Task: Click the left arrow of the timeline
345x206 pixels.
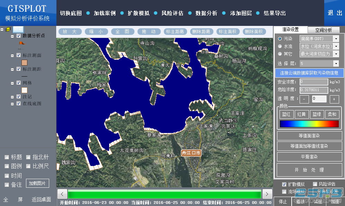Action: tap(62, 194)
